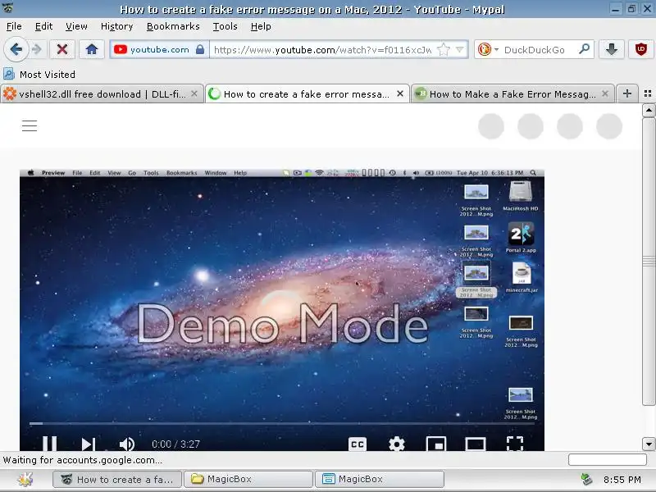Enable miniplayer mode
Screen dimensions: 656x492
tap(436, 444)
